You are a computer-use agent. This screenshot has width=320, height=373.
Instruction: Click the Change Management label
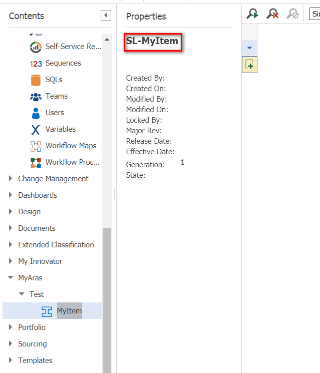point(53,179)
